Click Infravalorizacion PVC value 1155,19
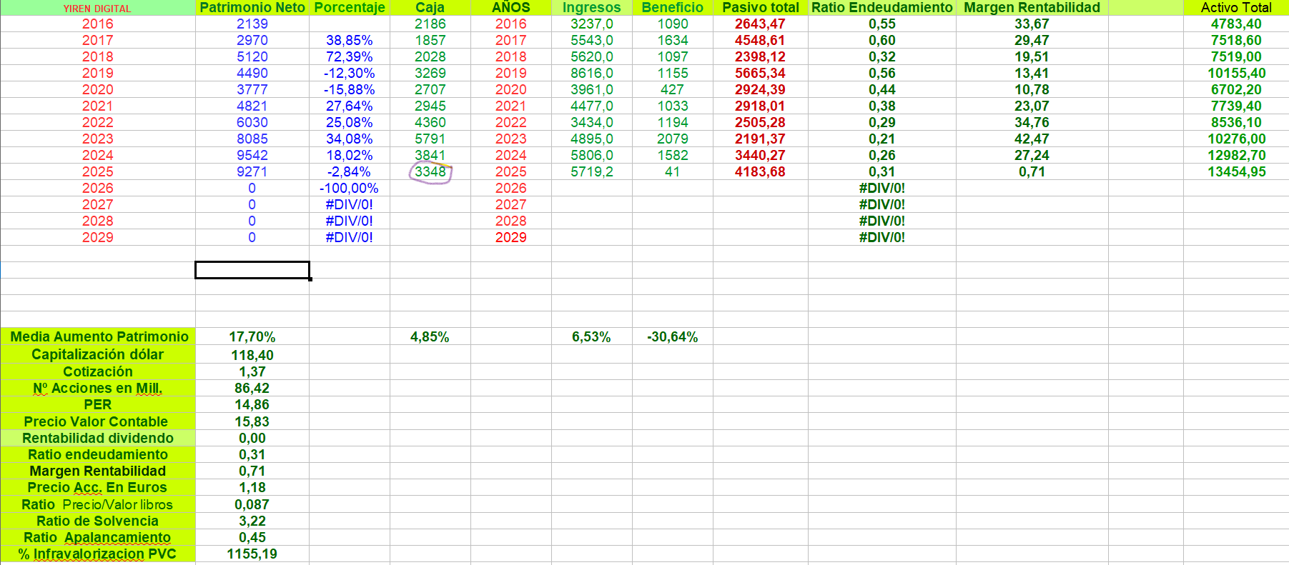The height and width of the screenshot is (565, 1289). [252, 554]
